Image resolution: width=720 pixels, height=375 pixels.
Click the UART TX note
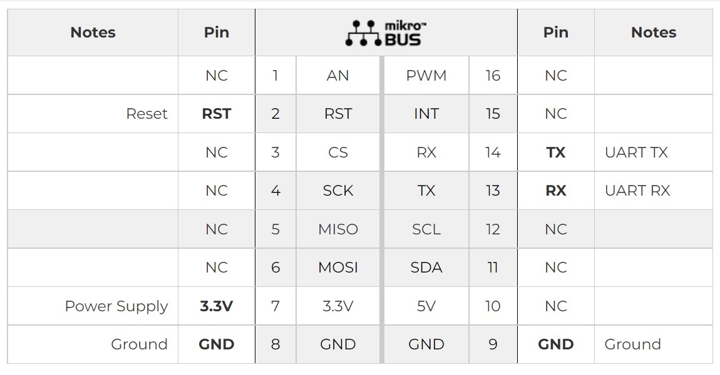coord(636,152)
